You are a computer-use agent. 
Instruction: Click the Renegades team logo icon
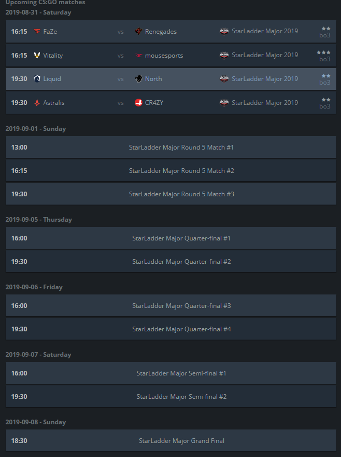[x=138, y=31]
